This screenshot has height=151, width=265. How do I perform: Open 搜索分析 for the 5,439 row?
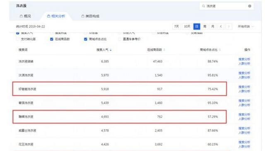tap(244, 101)
